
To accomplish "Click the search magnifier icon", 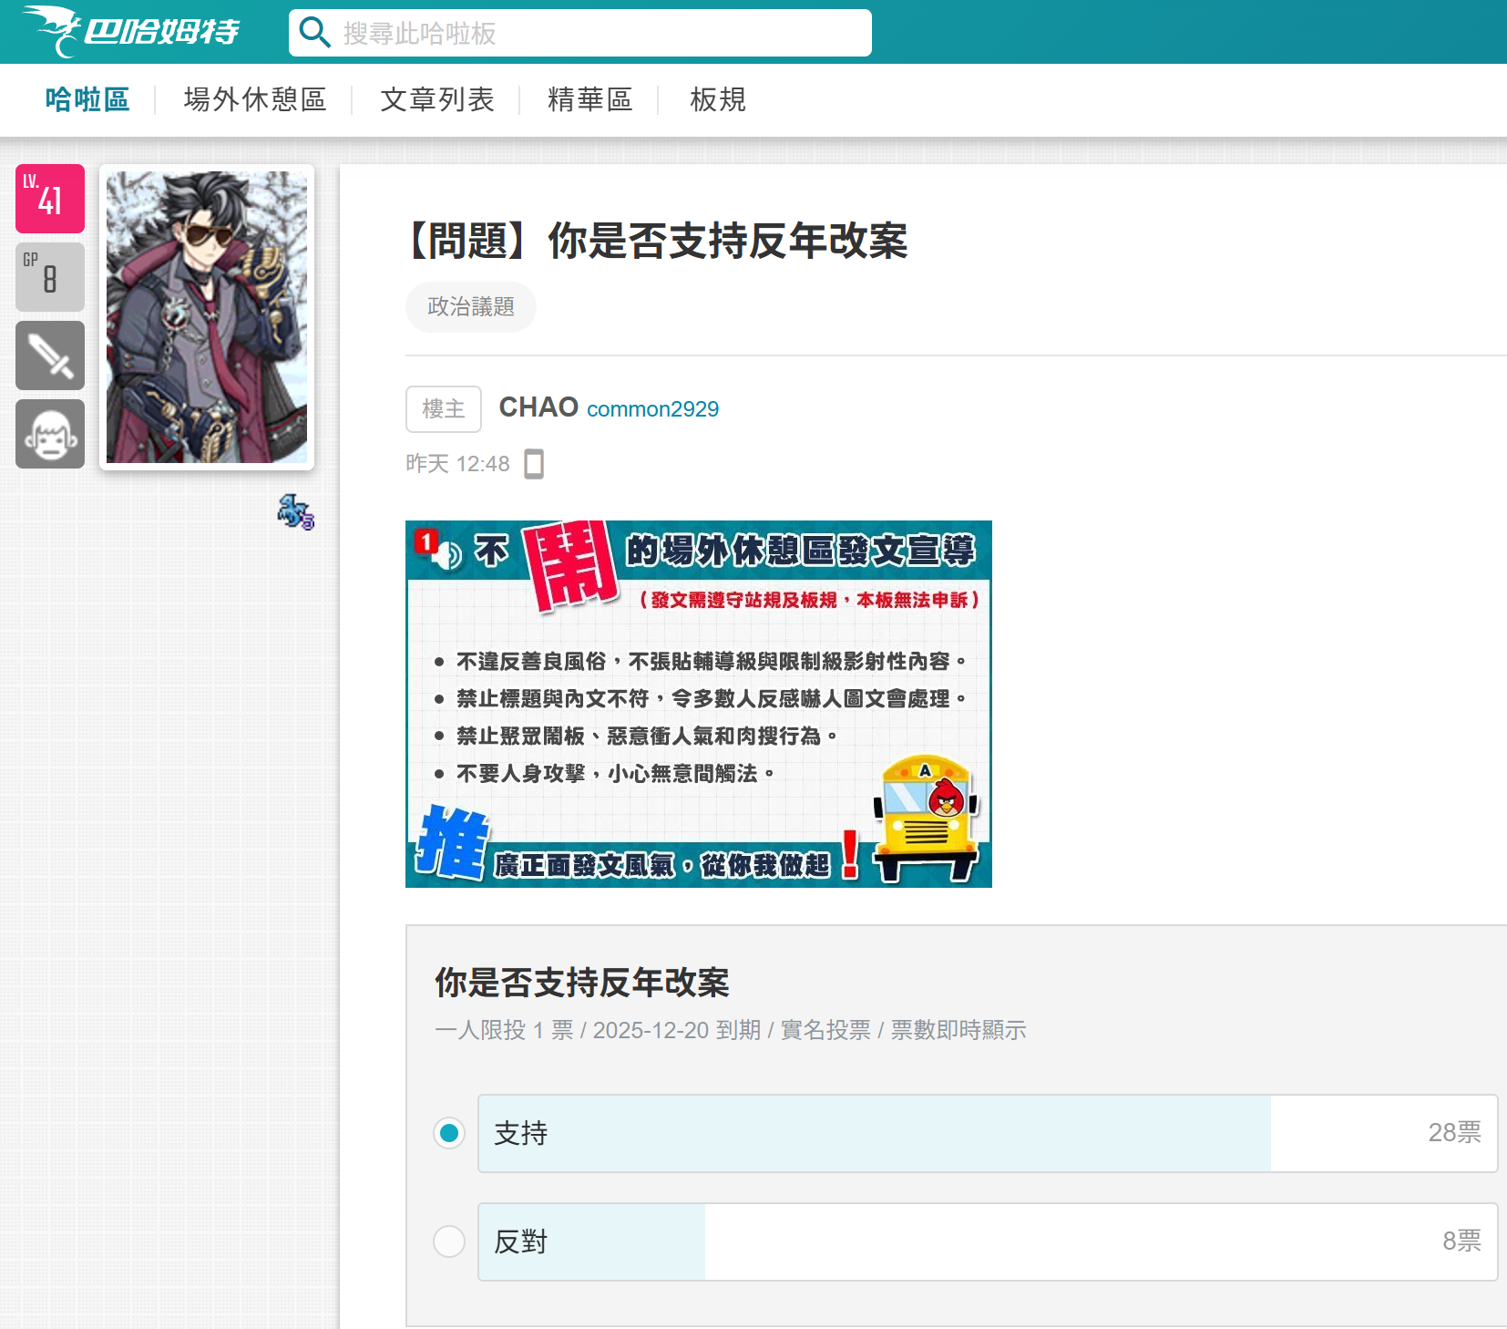I will pos(314,33).
